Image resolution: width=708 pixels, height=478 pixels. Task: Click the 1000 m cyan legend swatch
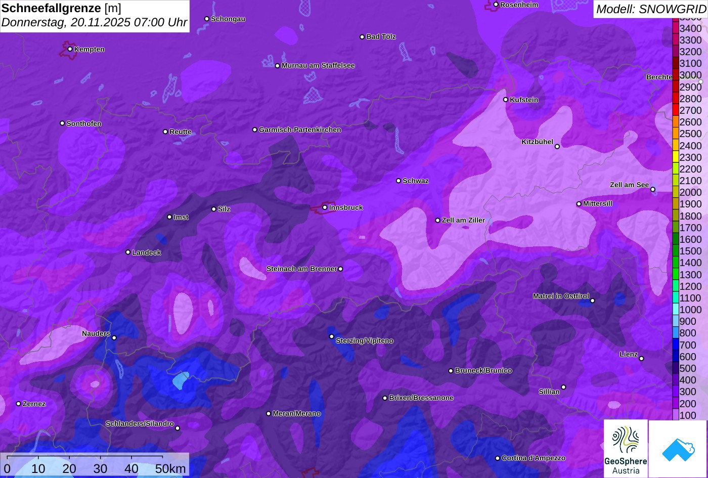(675, 310)
